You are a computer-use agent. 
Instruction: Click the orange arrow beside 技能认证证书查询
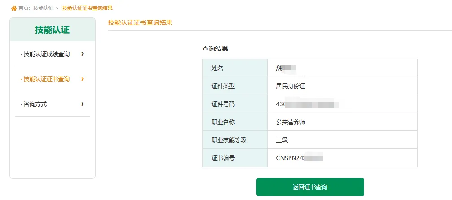point(83,79)
